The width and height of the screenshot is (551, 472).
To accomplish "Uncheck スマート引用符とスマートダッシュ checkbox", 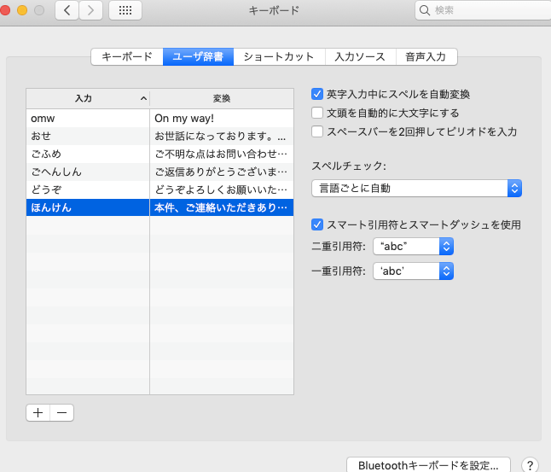I will pyautogui.click(x=317, y=224).
